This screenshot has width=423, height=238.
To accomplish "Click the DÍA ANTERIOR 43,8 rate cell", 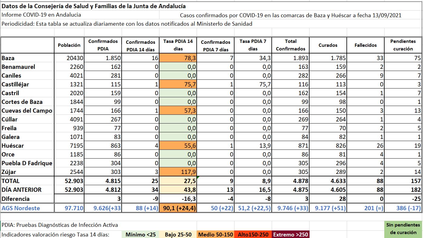I will [178, 190].
